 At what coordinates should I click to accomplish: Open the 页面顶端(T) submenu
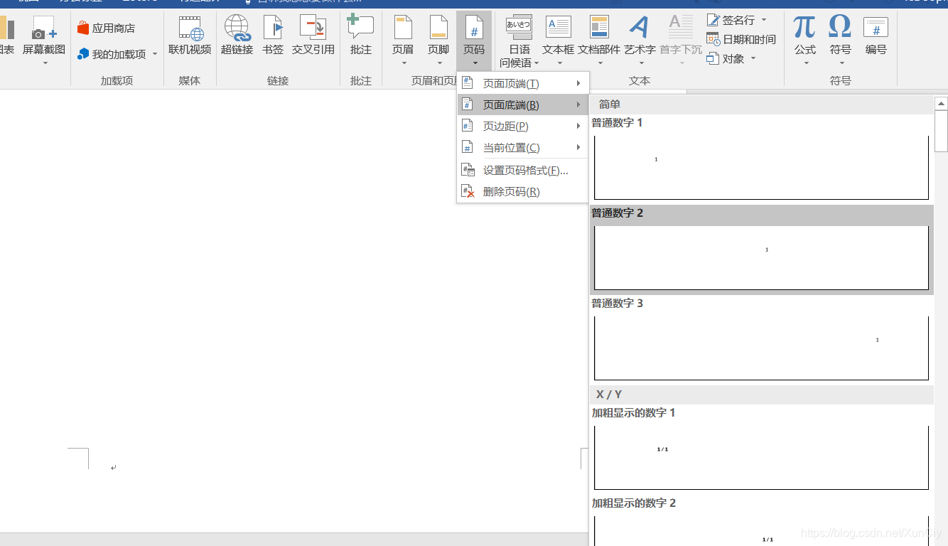[522, 84]
